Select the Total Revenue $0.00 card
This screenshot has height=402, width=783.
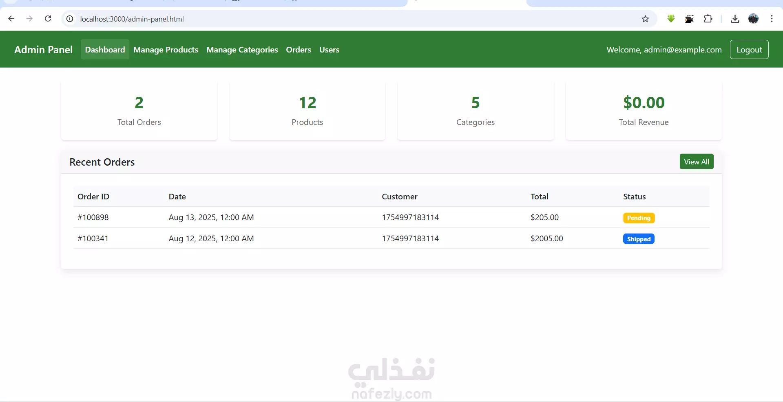pyautogui.click(x=644, y=111)
